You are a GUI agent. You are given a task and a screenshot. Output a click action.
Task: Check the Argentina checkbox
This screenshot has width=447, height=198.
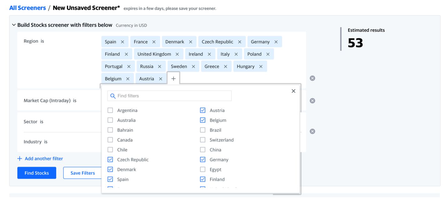pos(110,110)
